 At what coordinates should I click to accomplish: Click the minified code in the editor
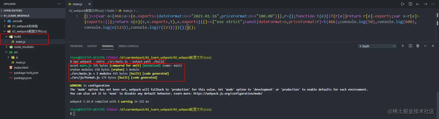[252, 22]
